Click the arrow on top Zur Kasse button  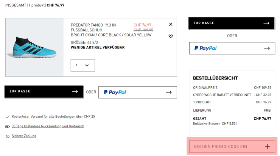[x=266, y=23]
